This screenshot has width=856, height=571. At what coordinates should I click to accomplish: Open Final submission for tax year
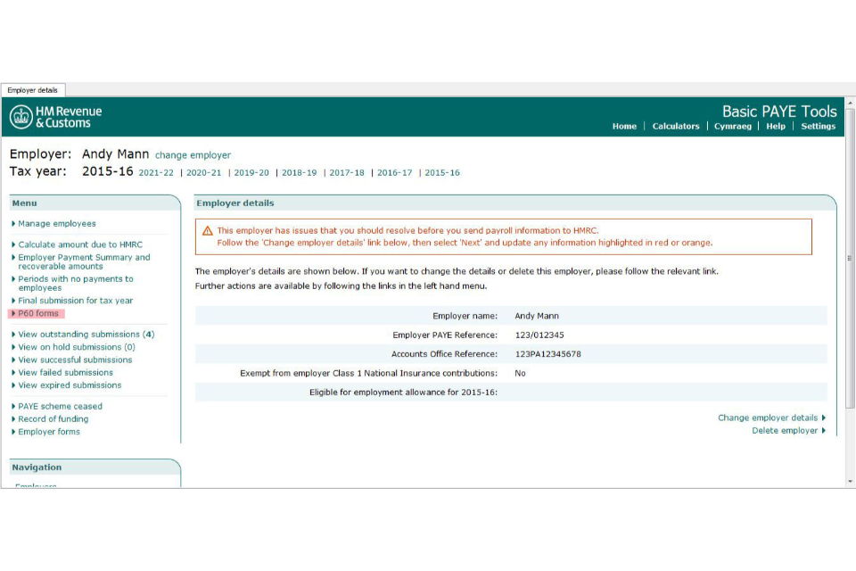click(75, 301)
